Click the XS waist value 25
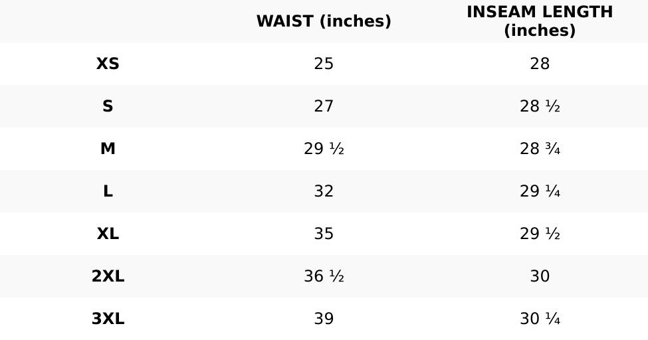 pyautogui.click(x=324, y=64)
